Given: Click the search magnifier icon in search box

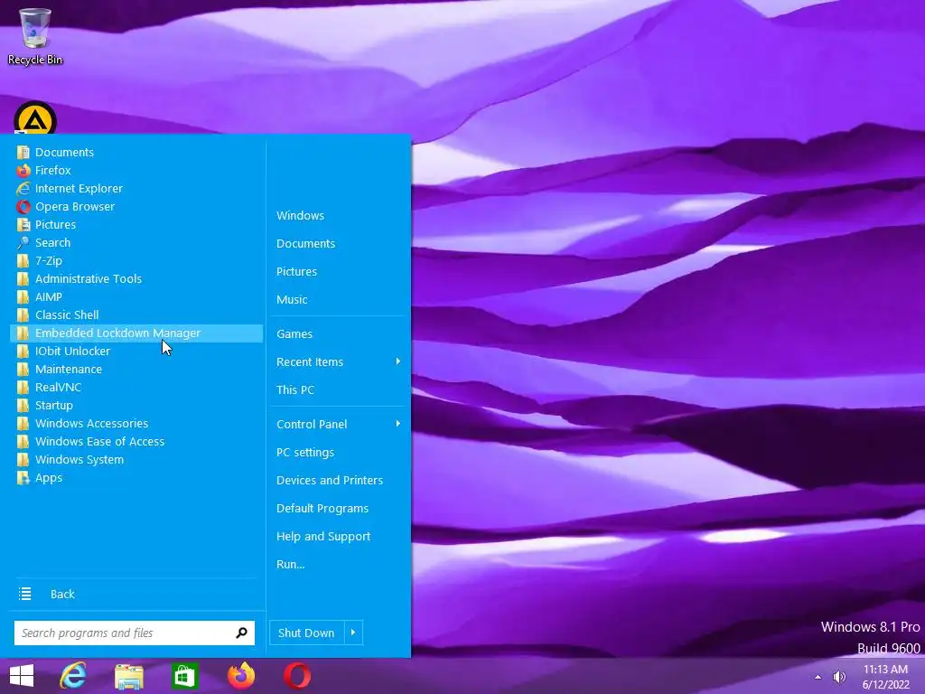Looking at the screenshot, I should pos(241,633).
